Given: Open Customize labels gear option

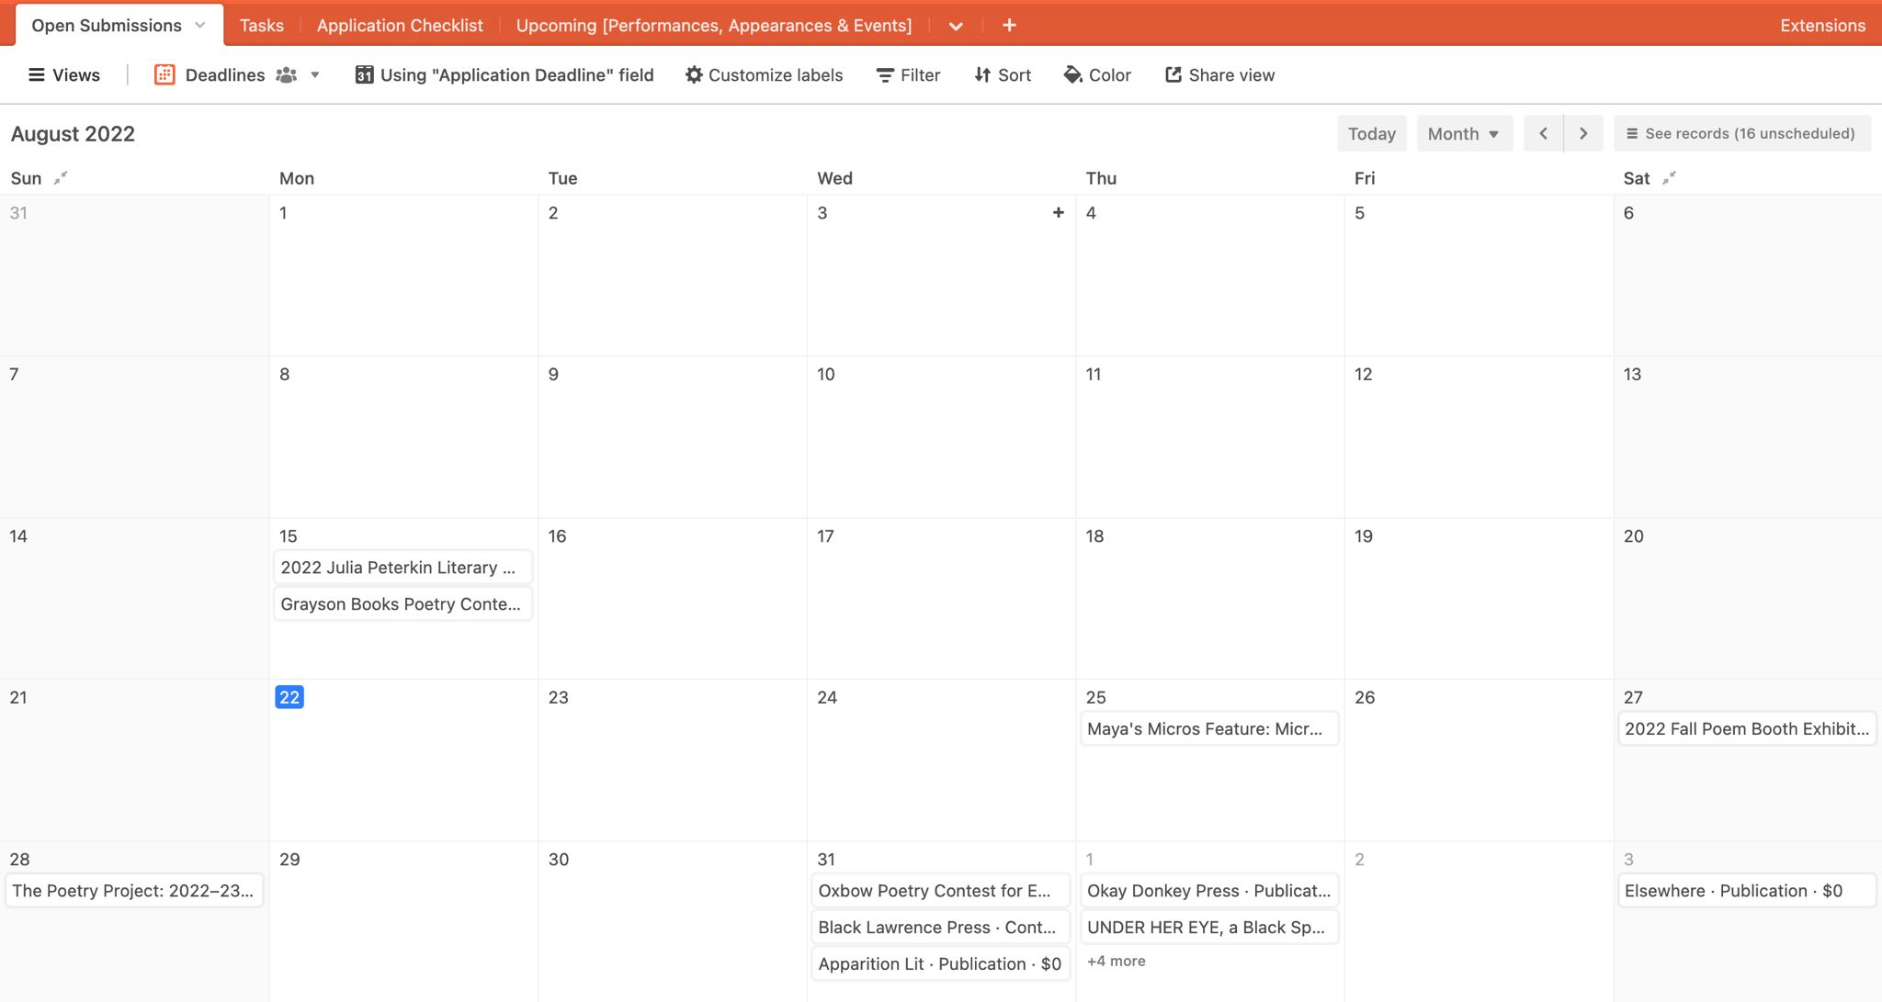Looking at the screenshot, I should pos(764,75).
